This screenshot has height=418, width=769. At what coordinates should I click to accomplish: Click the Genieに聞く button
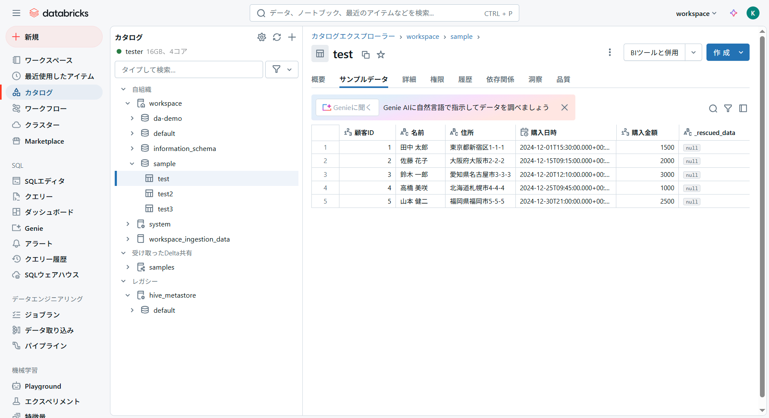(x=347, y=107)
